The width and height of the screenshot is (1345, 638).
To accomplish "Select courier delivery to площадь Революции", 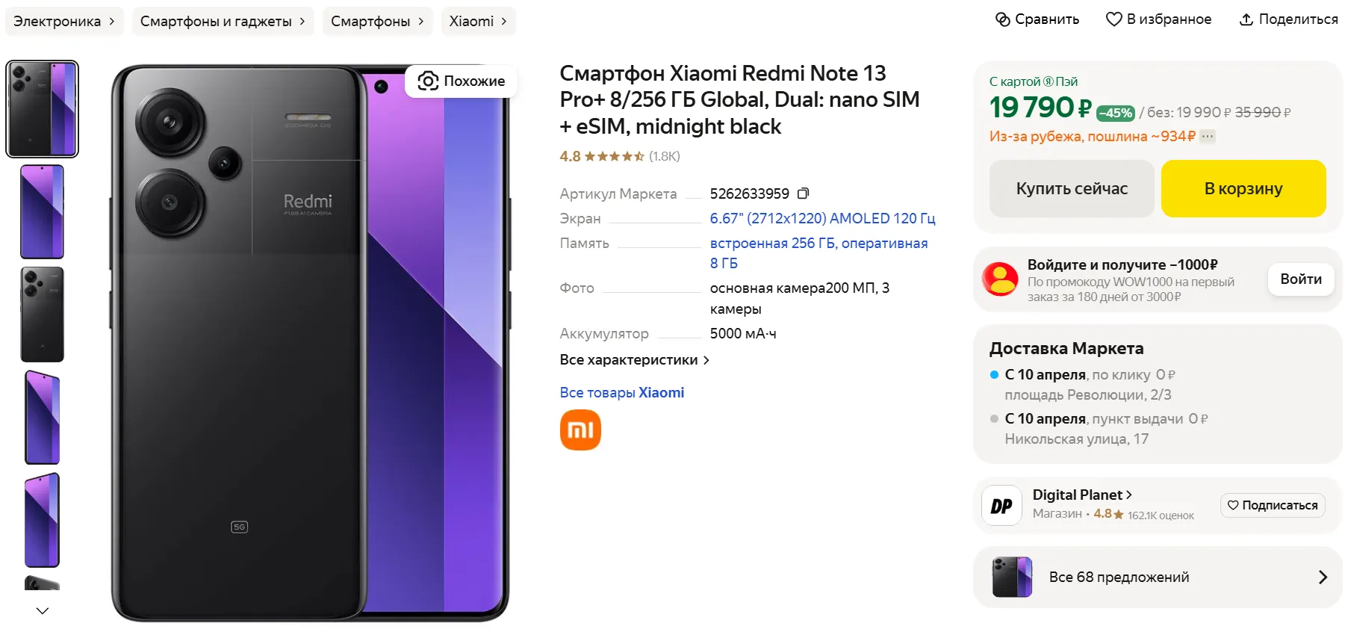I will (994, 375).
